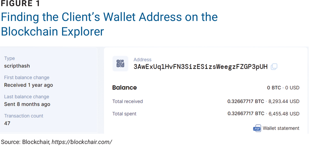The image size is (309, 151).
Task: Click the 6,455.48 USD spent value
Action: click(284, 114)
